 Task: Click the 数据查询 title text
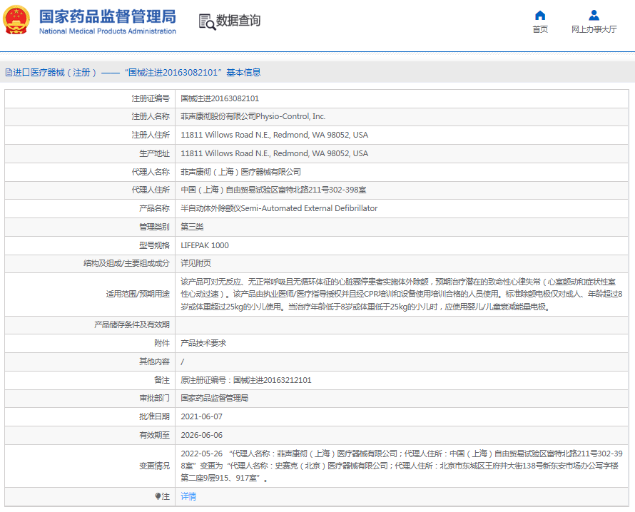coord(238,21)
